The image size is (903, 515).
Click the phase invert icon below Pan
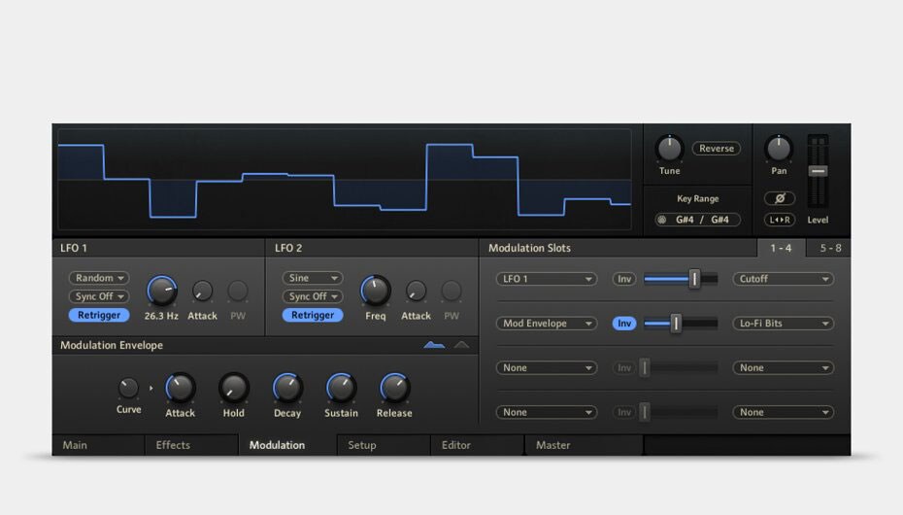point(779,198)
